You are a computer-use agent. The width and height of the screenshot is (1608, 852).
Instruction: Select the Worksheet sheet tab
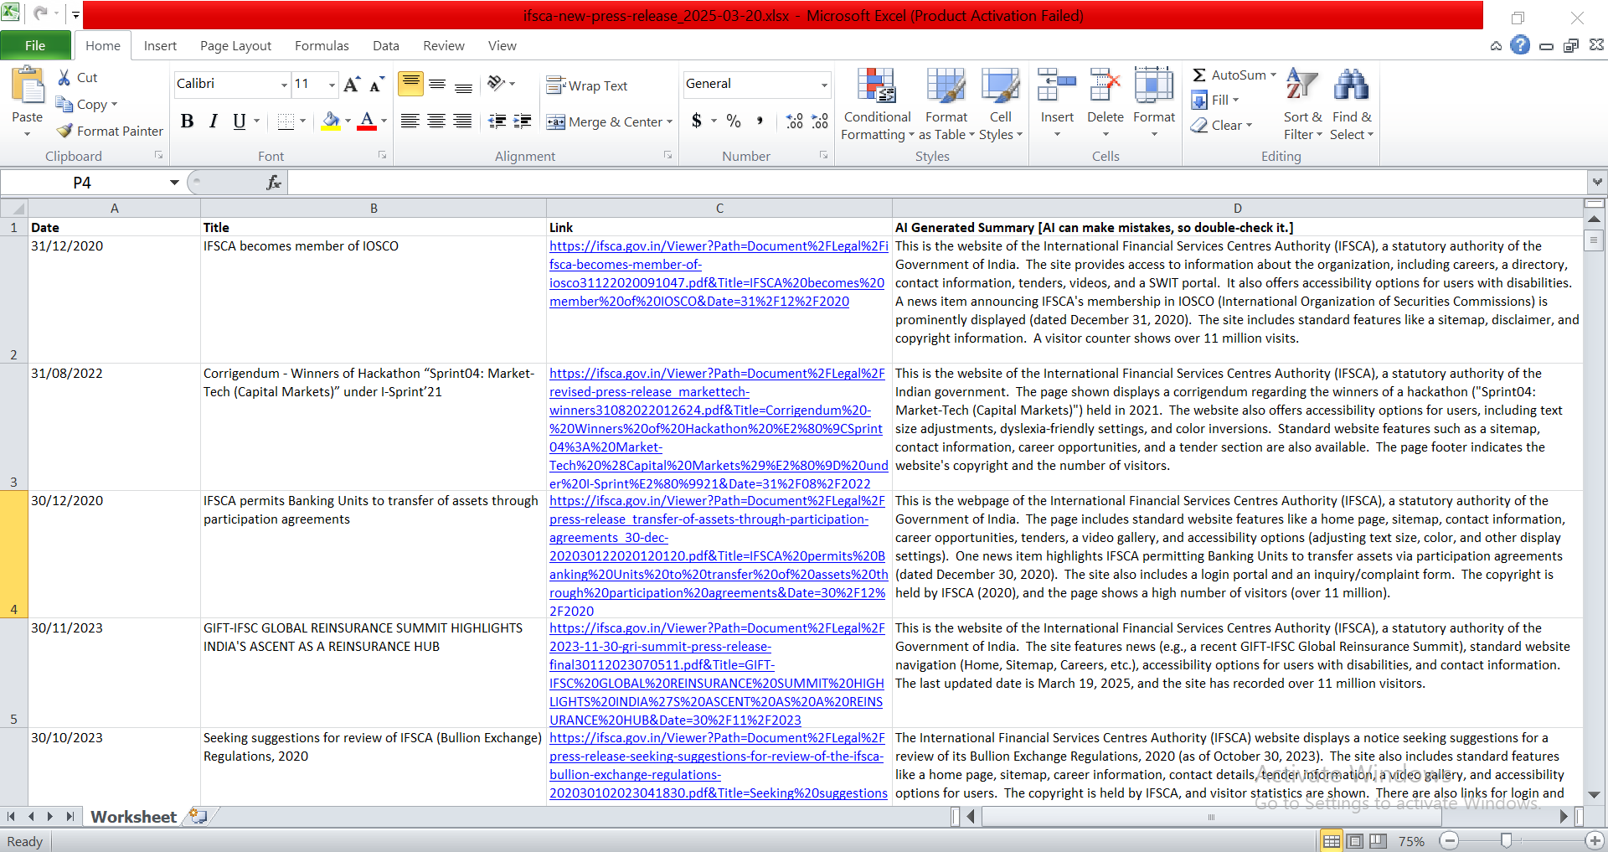coord(133,817)
